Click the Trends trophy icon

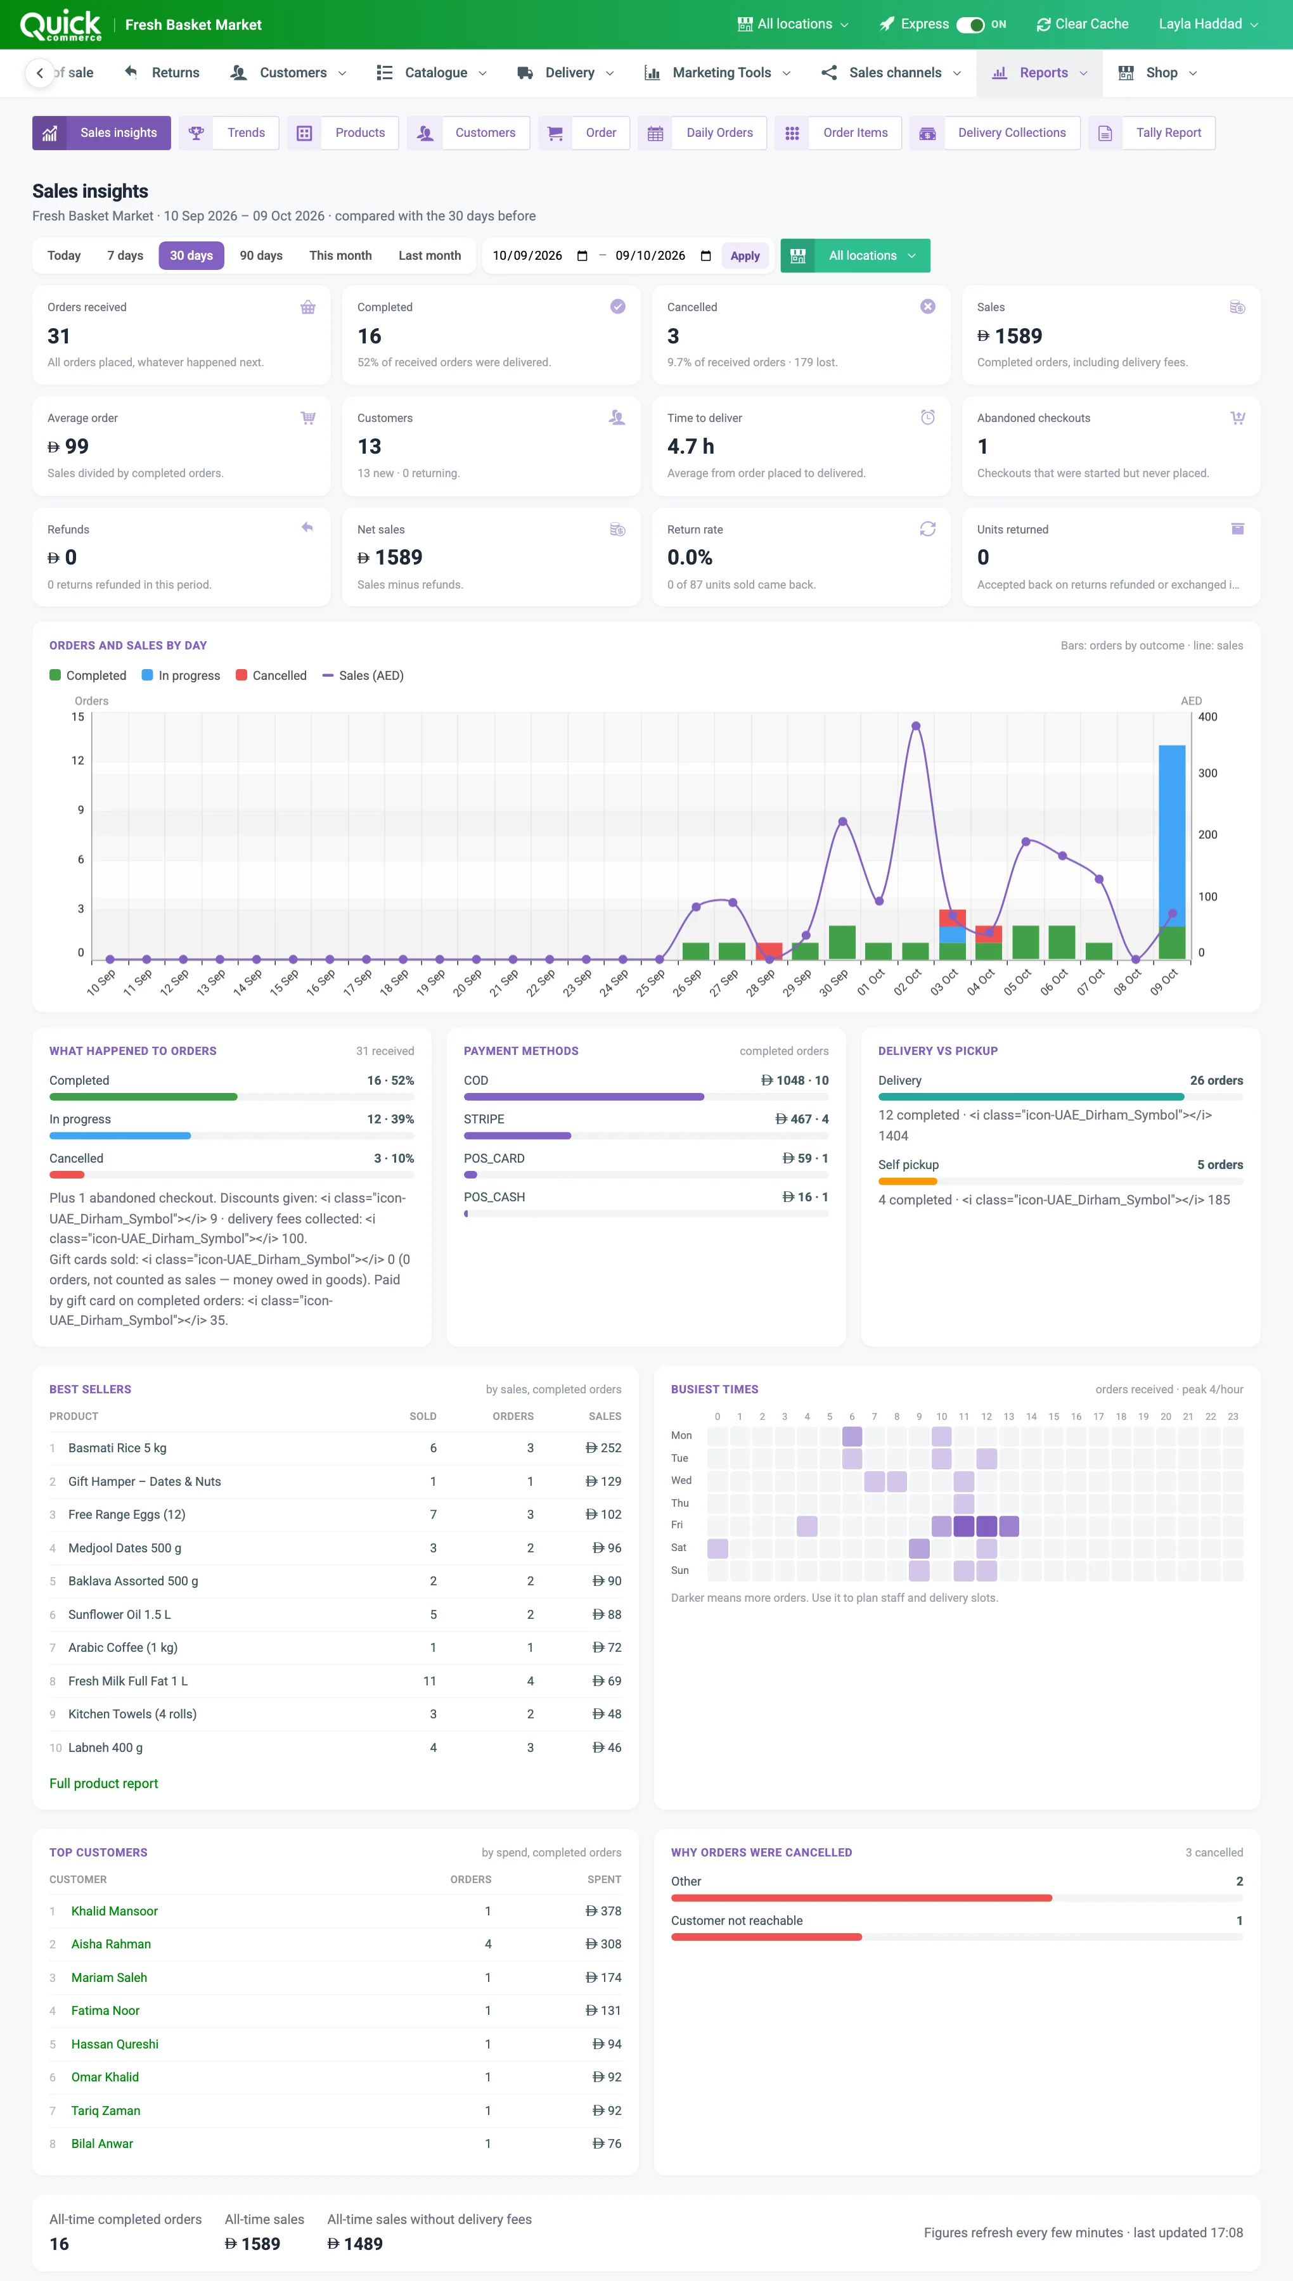(x=196, y=133)
